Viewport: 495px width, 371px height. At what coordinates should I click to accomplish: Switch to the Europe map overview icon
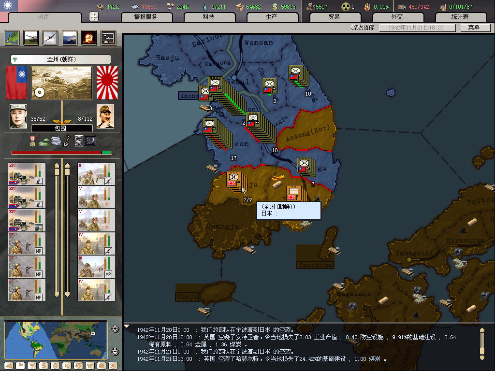point(12,37)
